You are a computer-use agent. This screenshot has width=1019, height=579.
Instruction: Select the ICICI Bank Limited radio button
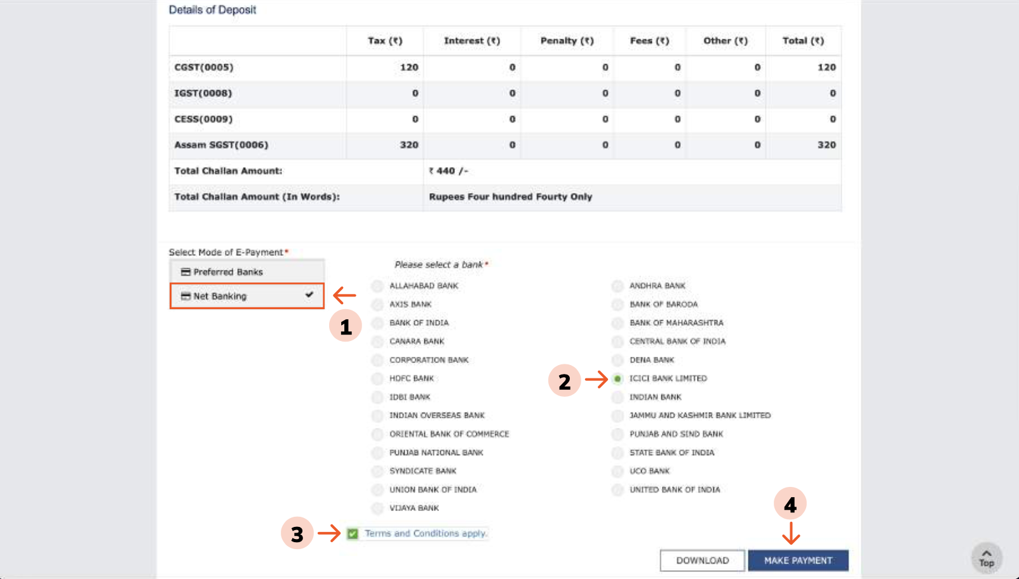(x=617, y=378)
